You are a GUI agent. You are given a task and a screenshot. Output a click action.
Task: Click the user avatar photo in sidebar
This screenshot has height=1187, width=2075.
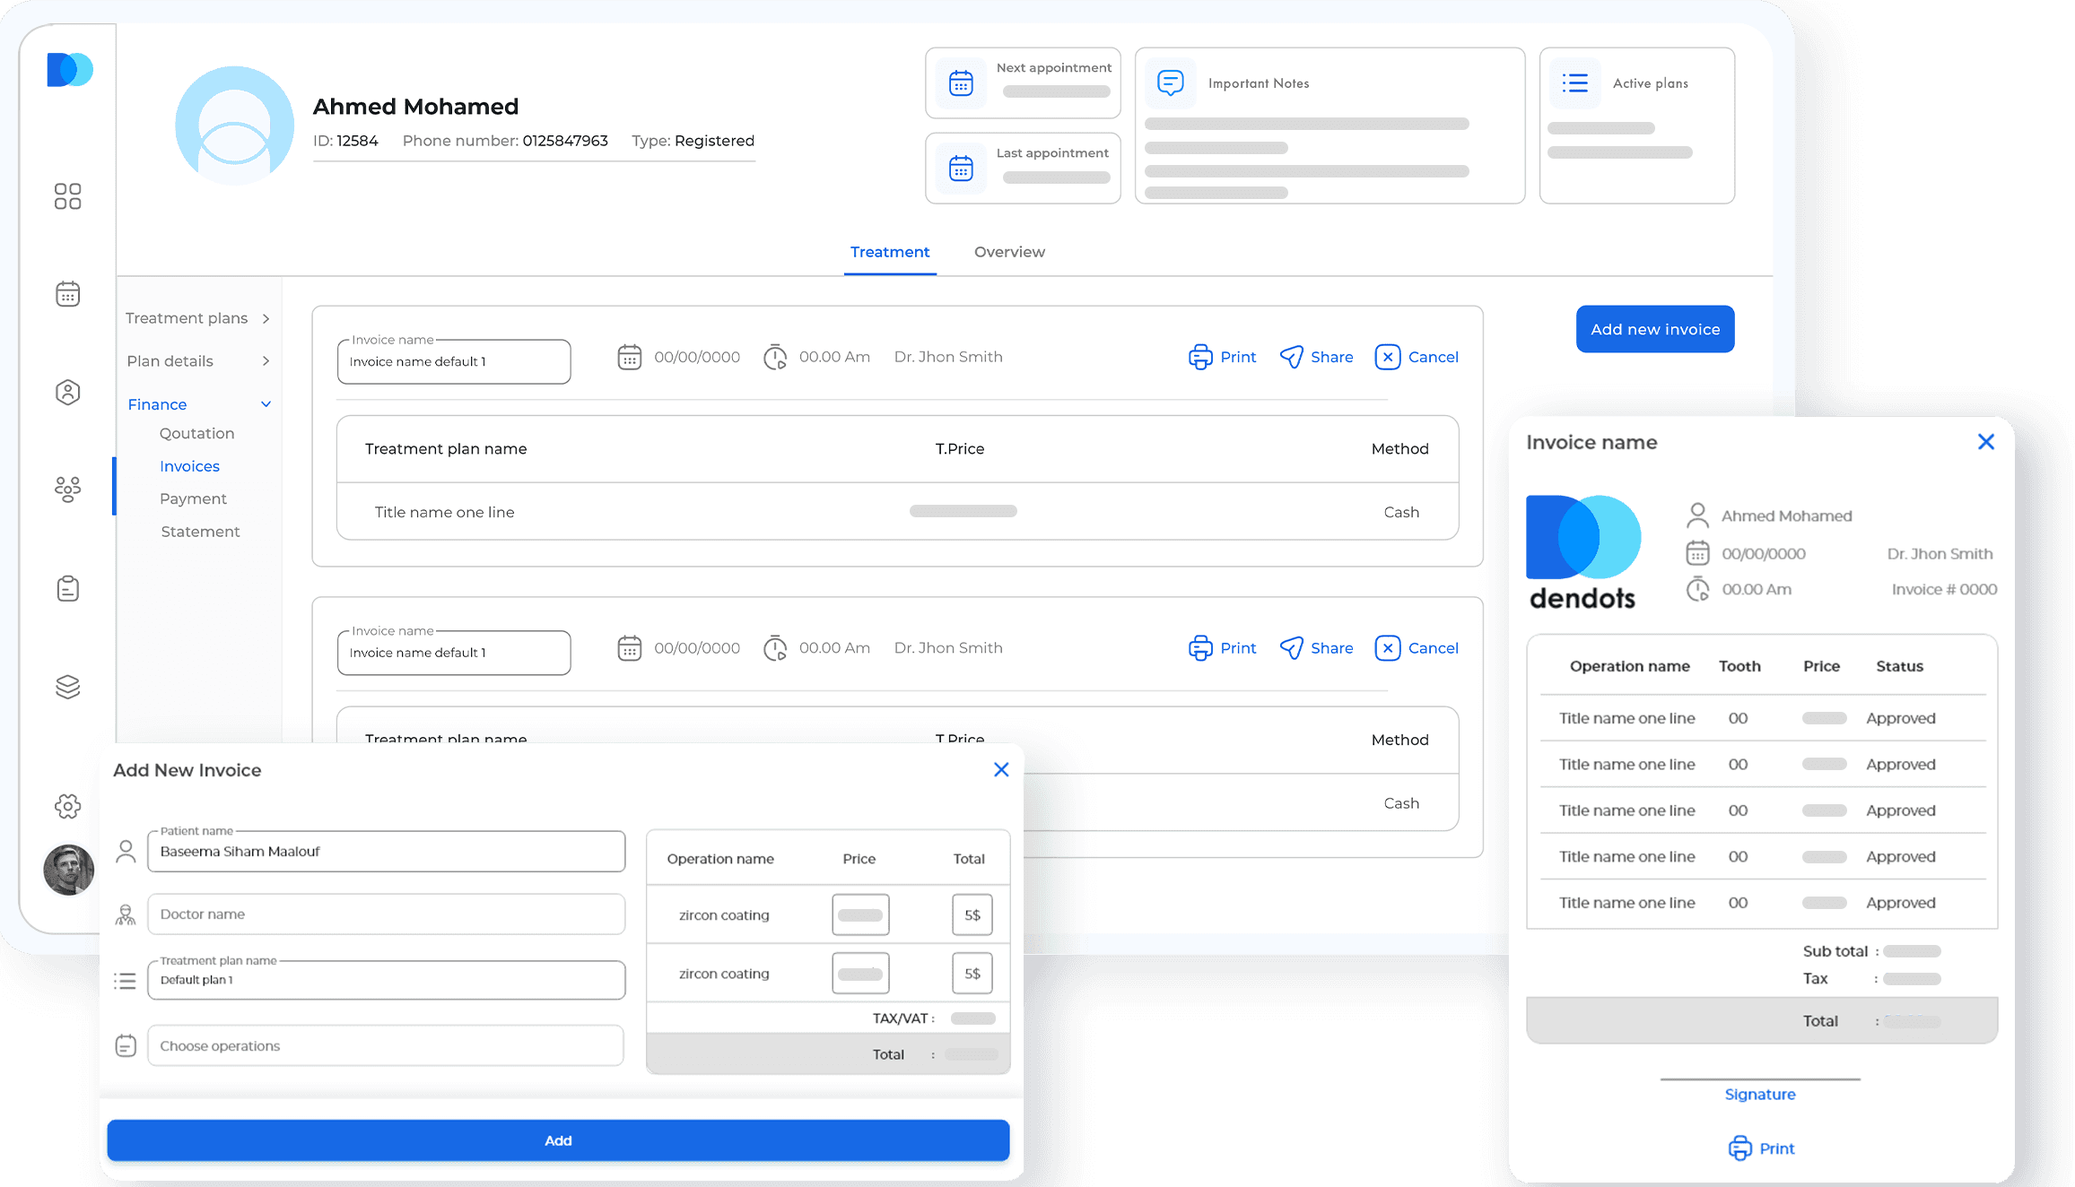click(x=68, y=870)
